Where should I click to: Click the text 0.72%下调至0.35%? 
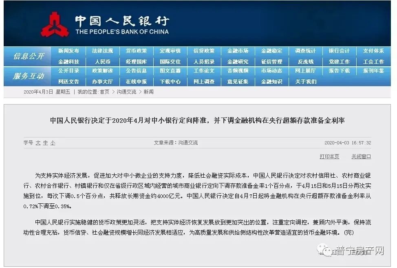(47, 206)
